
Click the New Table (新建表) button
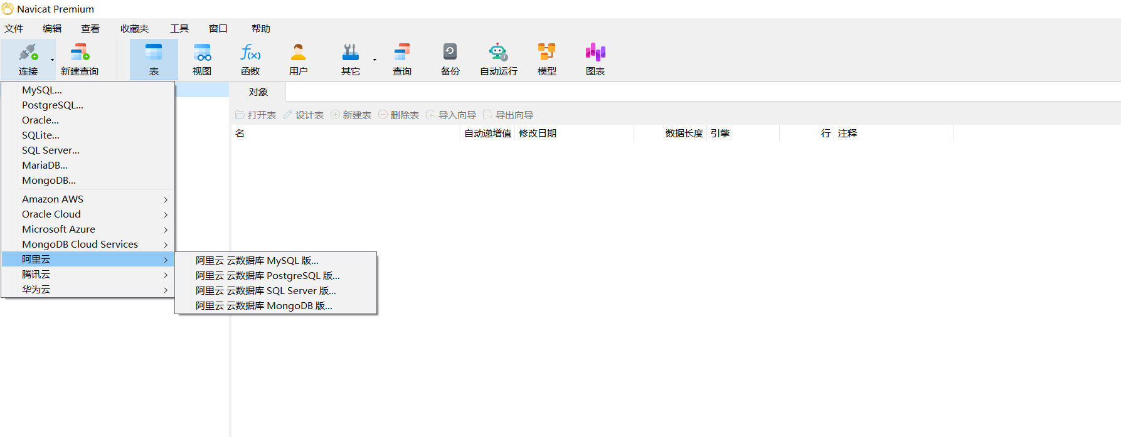[351, 115]
